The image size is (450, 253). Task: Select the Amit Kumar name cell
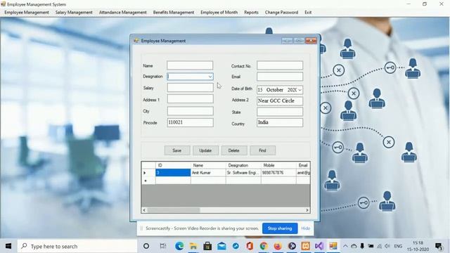point(208,173)
